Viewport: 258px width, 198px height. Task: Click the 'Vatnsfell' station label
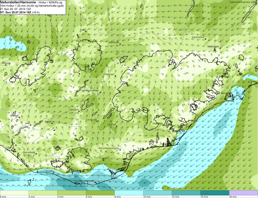coord(74,110)
